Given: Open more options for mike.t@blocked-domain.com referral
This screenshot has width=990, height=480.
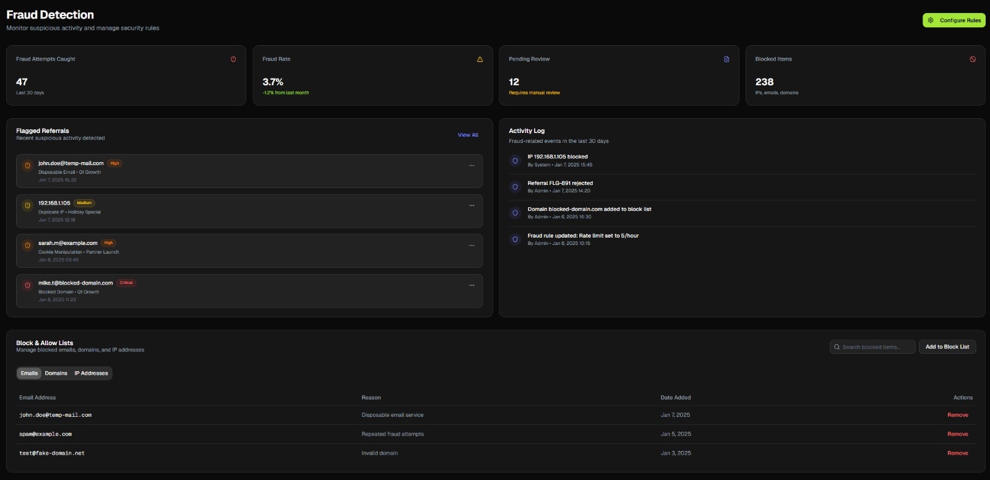Looking at the screenshot, I should click(471, 285).
